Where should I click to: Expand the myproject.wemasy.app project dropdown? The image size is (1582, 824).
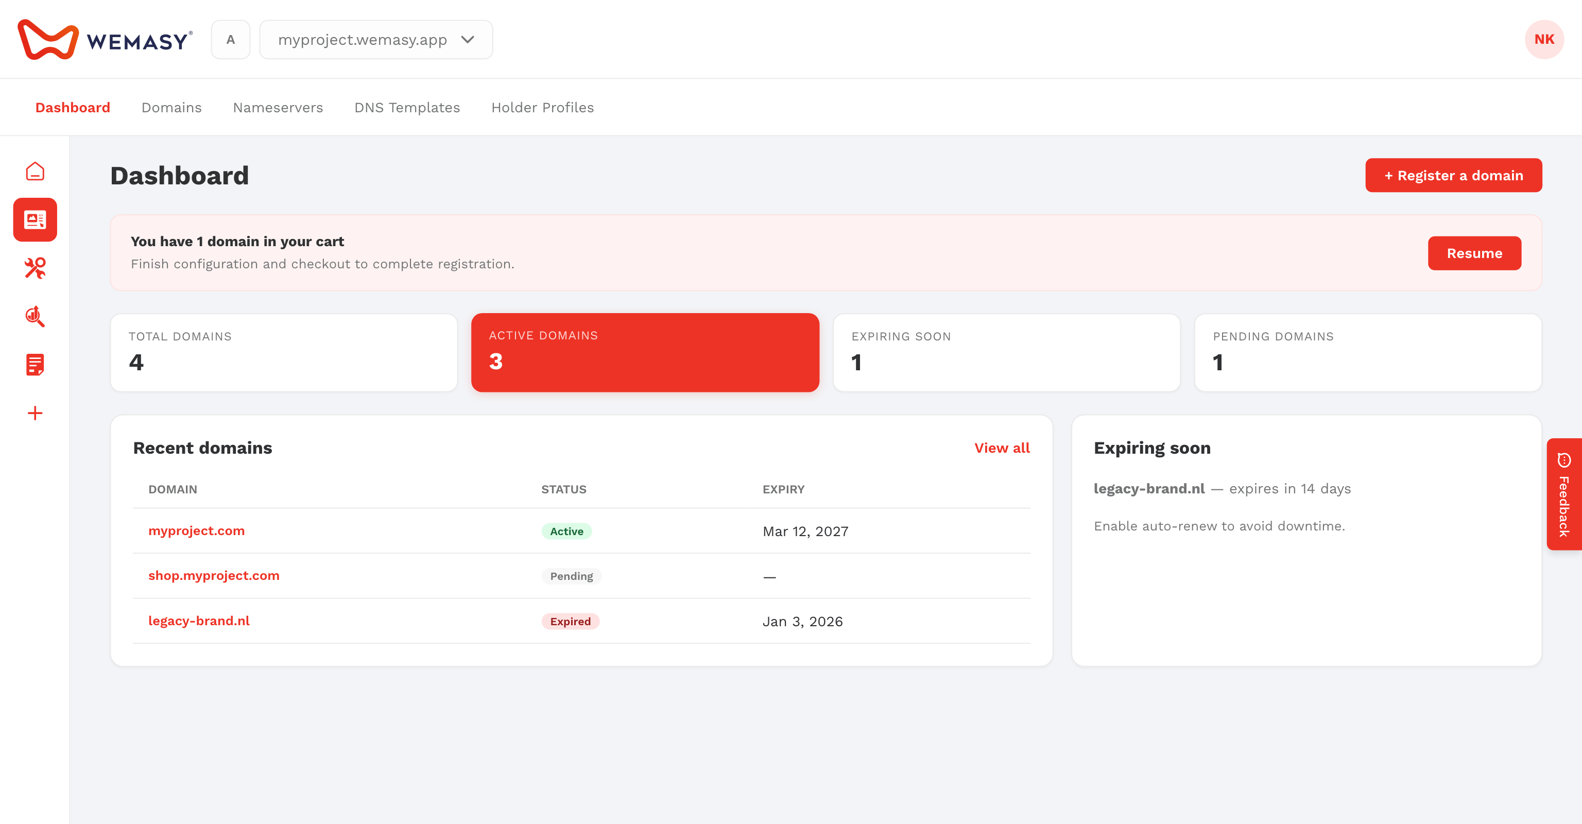(x=376, y=39)
